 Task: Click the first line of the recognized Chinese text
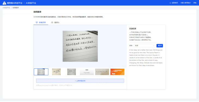140,32
